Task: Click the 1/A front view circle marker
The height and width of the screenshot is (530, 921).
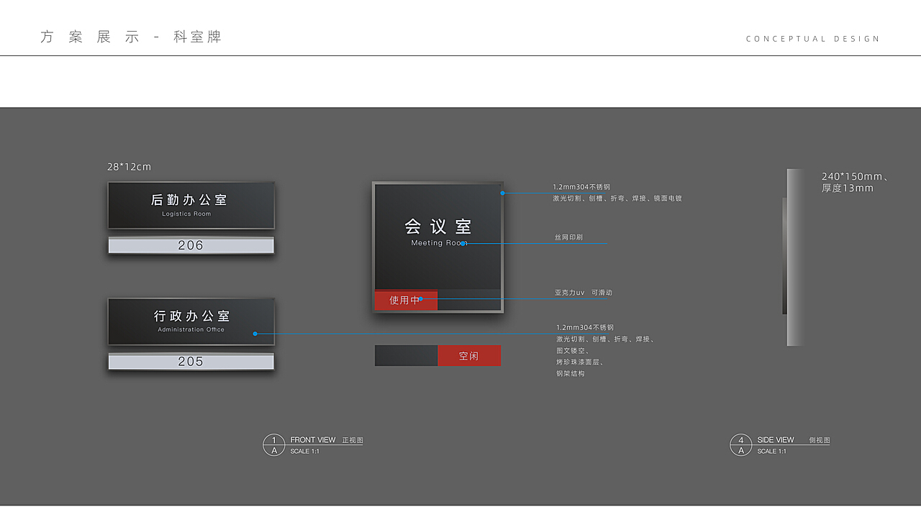Action: [x=273, y=445]
